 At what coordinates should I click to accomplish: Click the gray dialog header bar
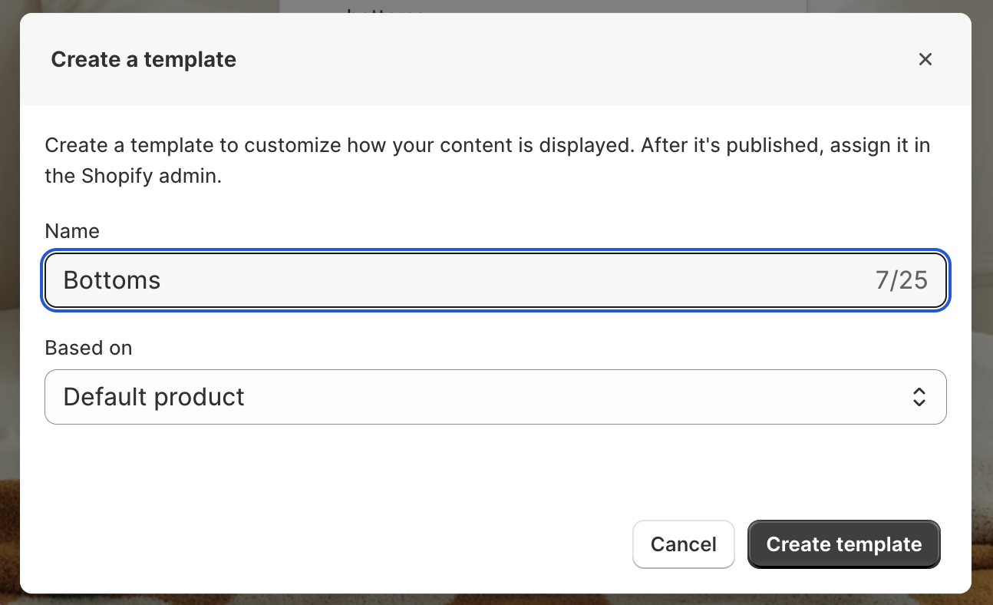pyautogui.click(x=537, y=59)
